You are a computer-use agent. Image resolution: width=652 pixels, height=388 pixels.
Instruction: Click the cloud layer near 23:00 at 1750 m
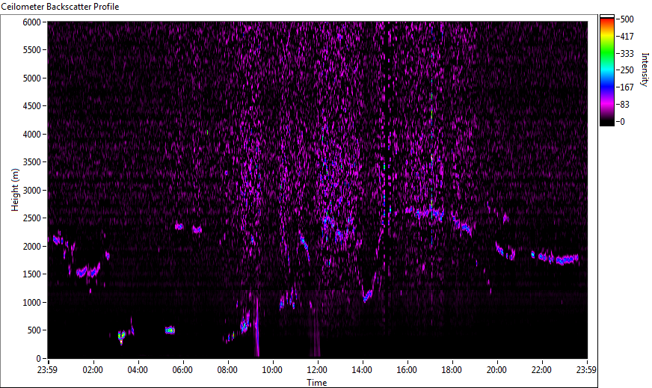point(568,260)
